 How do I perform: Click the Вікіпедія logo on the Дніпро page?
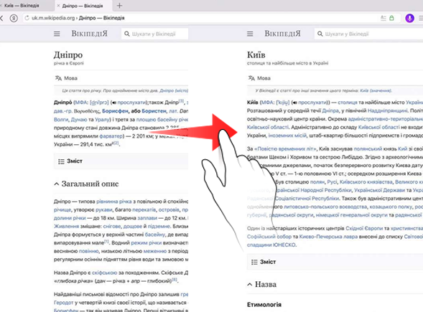point(89,34)
